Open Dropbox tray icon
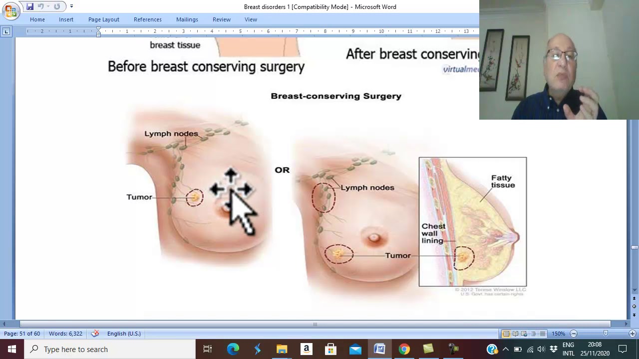This screenshot has width=639, height=359. pyautogui.click(x=554, y=349)
